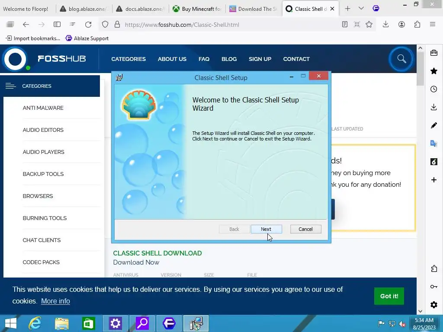
Task: Open Windows Start button
Action: pyautogui.click(x=11, y=323)
